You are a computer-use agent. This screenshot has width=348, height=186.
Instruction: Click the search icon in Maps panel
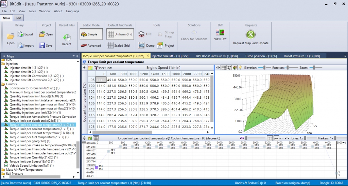[x=4, y=56]
